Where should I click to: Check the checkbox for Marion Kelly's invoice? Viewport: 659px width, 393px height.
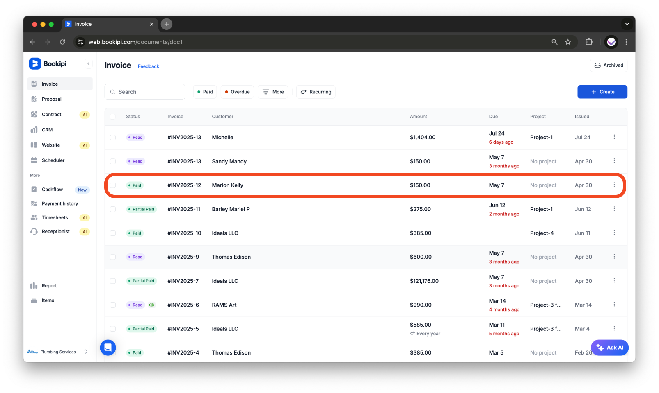pos(113,185)
